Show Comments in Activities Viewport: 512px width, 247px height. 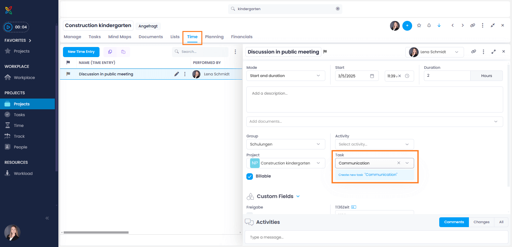pyautogui.click(x=454, y=222)
